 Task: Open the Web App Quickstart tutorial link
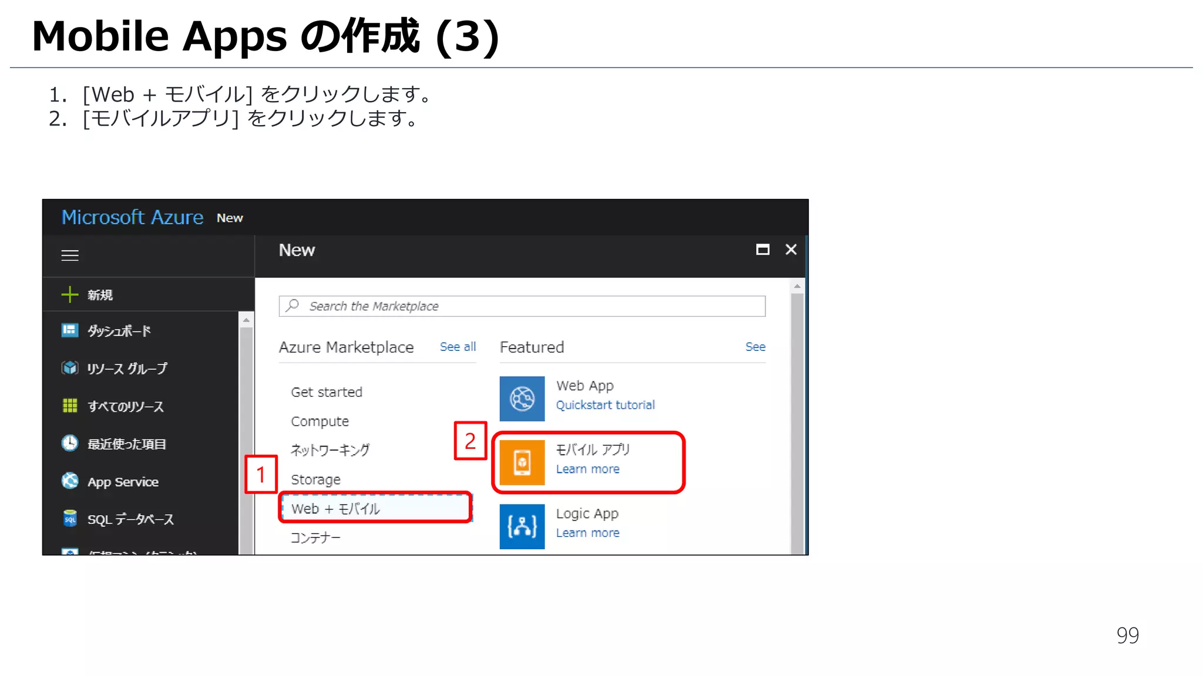[605, 405]
